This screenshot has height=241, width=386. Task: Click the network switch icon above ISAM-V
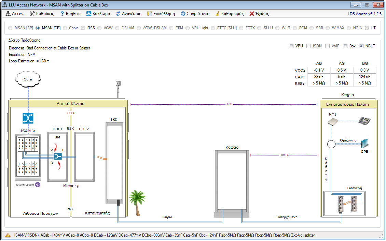click(x=27, y=118)
